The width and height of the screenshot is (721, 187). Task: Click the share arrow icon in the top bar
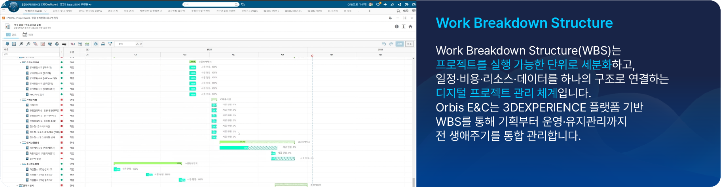tap(392, 4)
